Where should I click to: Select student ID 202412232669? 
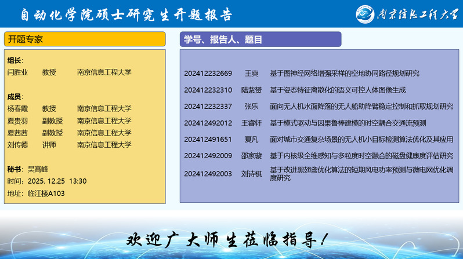(x=208, y=74)
